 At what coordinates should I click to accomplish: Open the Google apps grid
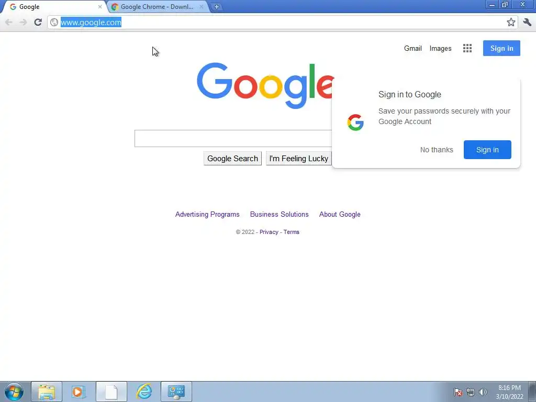click(x=467, y=48)
